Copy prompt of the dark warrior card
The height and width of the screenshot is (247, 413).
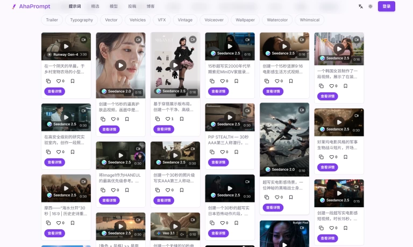267,197
